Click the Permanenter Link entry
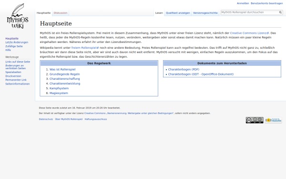 16,80
